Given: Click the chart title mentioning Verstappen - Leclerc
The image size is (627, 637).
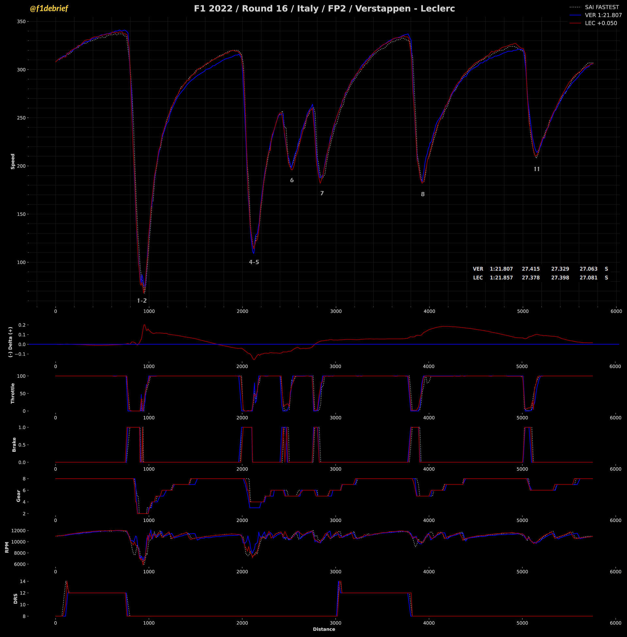Looking at the screenshot, I should [x=324, y=9].
